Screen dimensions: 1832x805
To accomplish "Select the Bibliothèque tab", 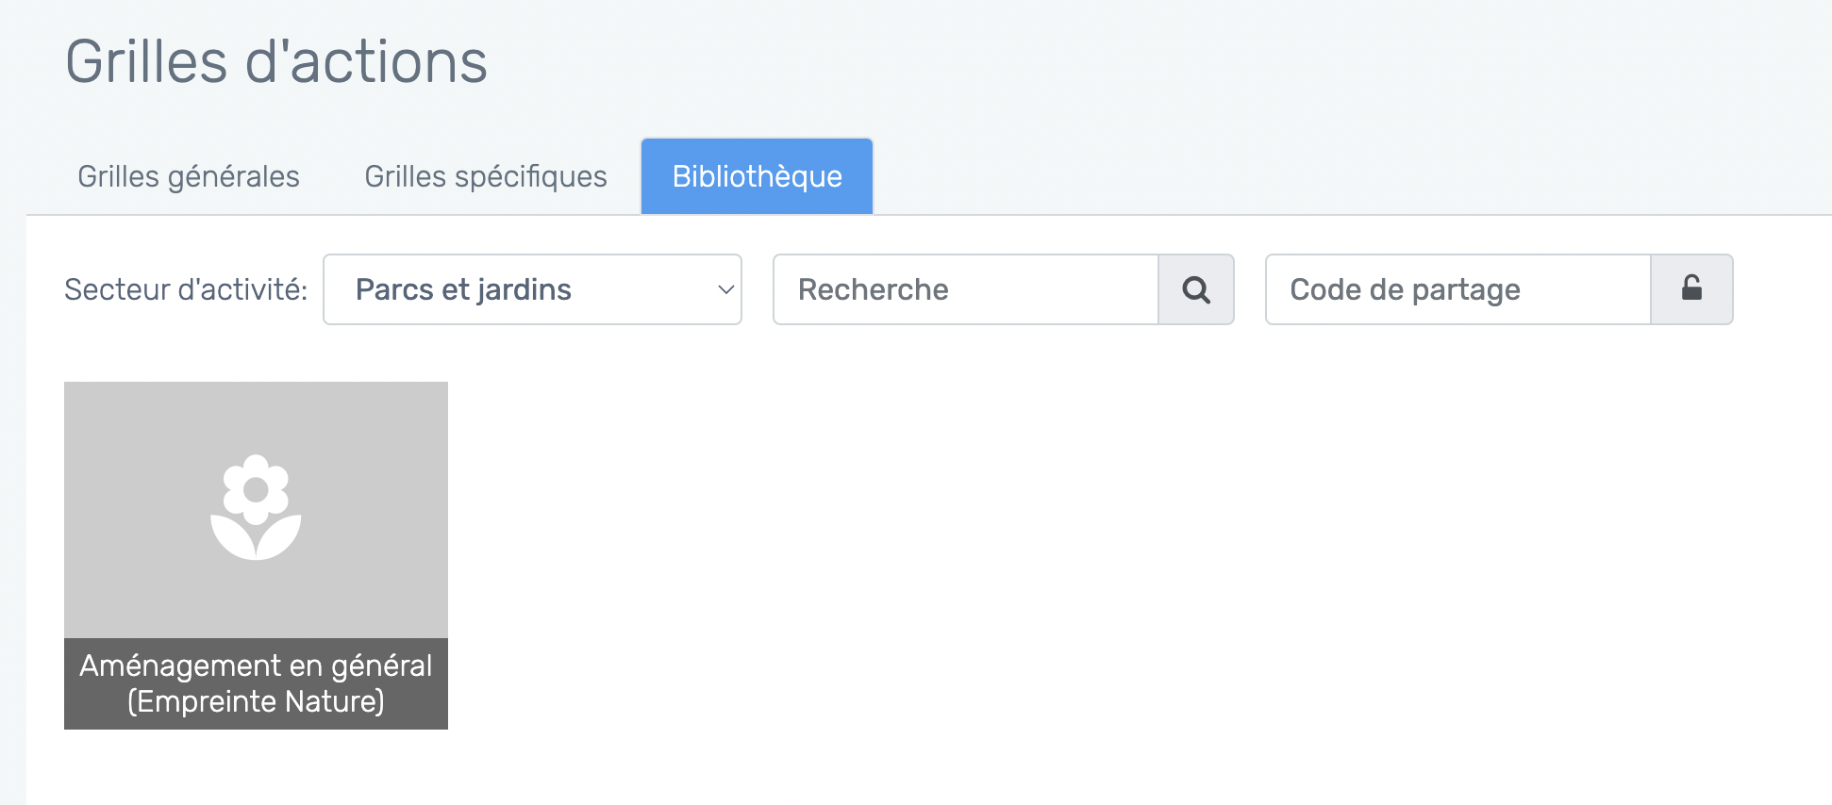I will [x=757, y=176].
